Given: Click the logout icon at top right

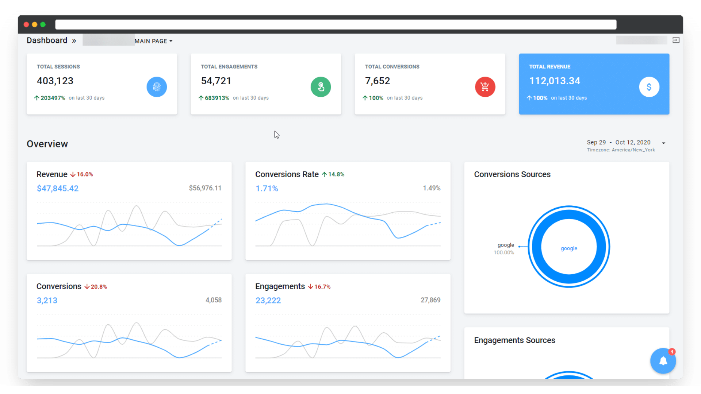Looking at the screenshot, I should 676,40.
